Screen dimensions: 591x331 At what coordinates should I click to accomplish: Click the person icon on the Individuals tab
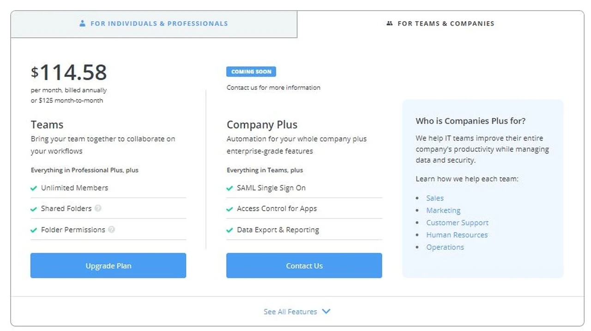click(x=82, y=23)
